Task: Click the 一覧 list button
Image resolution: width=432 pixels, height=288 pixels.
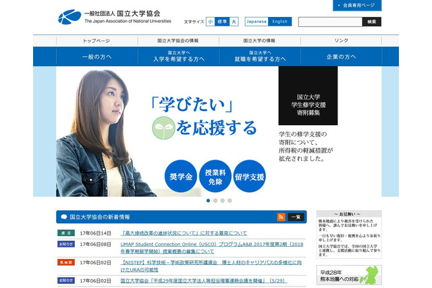Action: coord(296,217)
